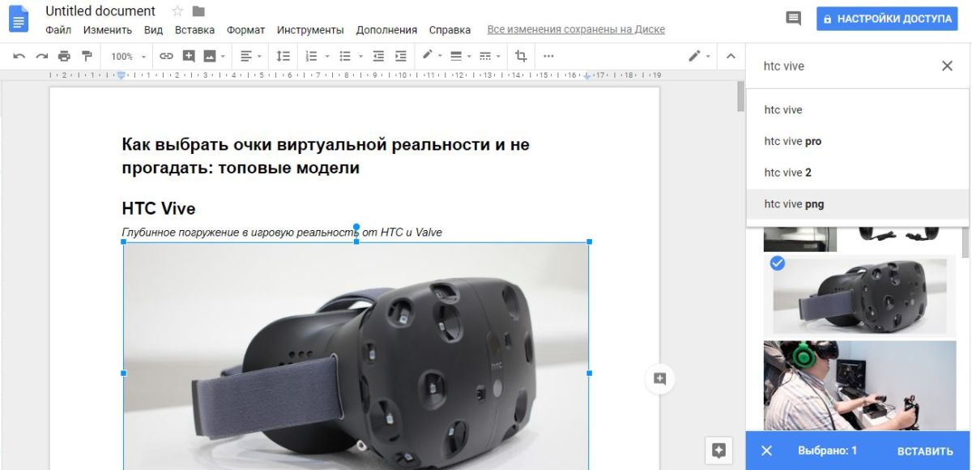Select suggestion 'htc vive 2'
This screenshot has width=972, height=470.
coord(858,173)
